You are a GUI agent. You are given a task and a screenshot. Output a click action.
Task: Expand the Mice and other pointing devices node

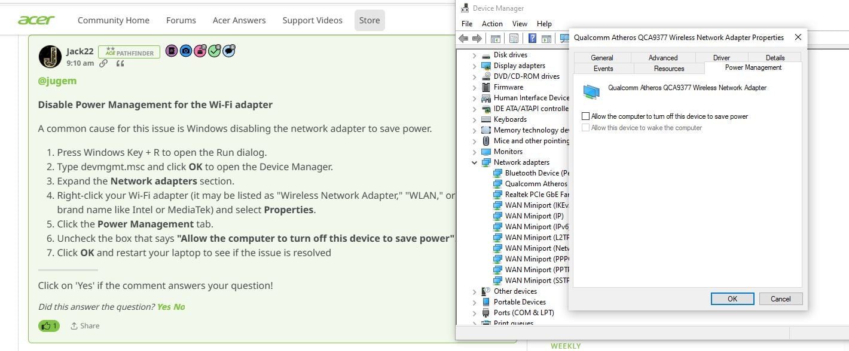(x=474, y=141)
